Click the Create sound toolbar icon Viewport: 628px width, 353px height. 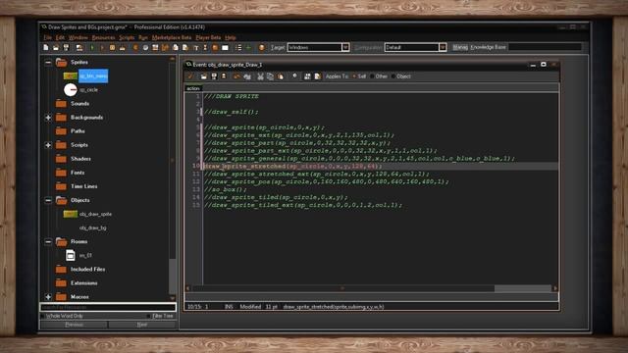click(145, 48)
